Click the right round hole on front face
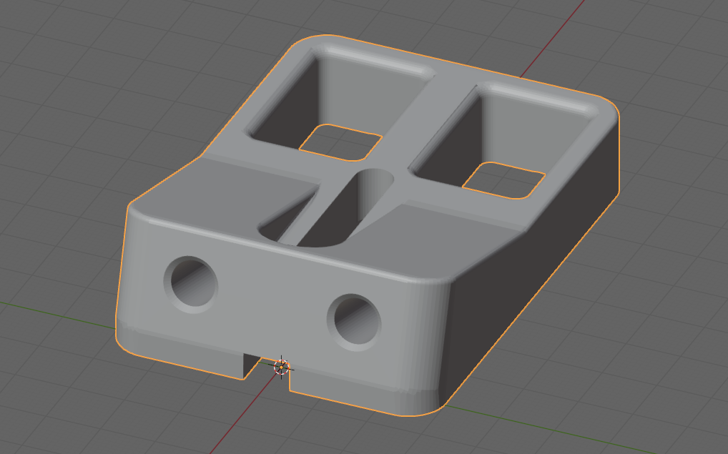Image resolution: width=728 pixels, height=454 pixels. pos(354,322)
